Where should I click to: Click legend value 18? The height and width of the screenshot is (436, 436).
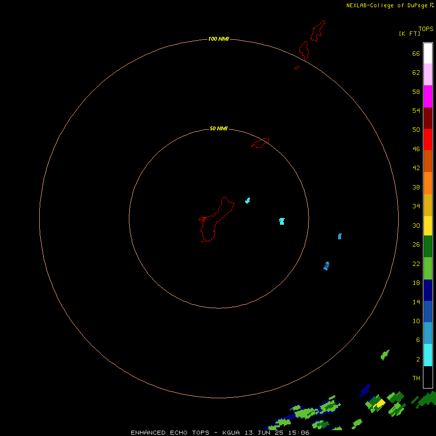point(416,283)
